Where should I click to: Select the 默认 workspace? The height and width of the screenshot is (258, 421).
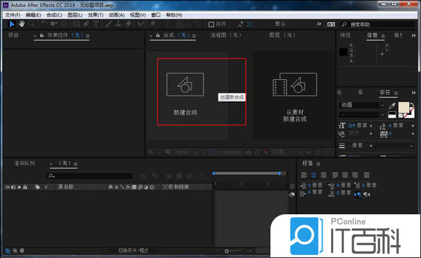[x=280, y=24]
